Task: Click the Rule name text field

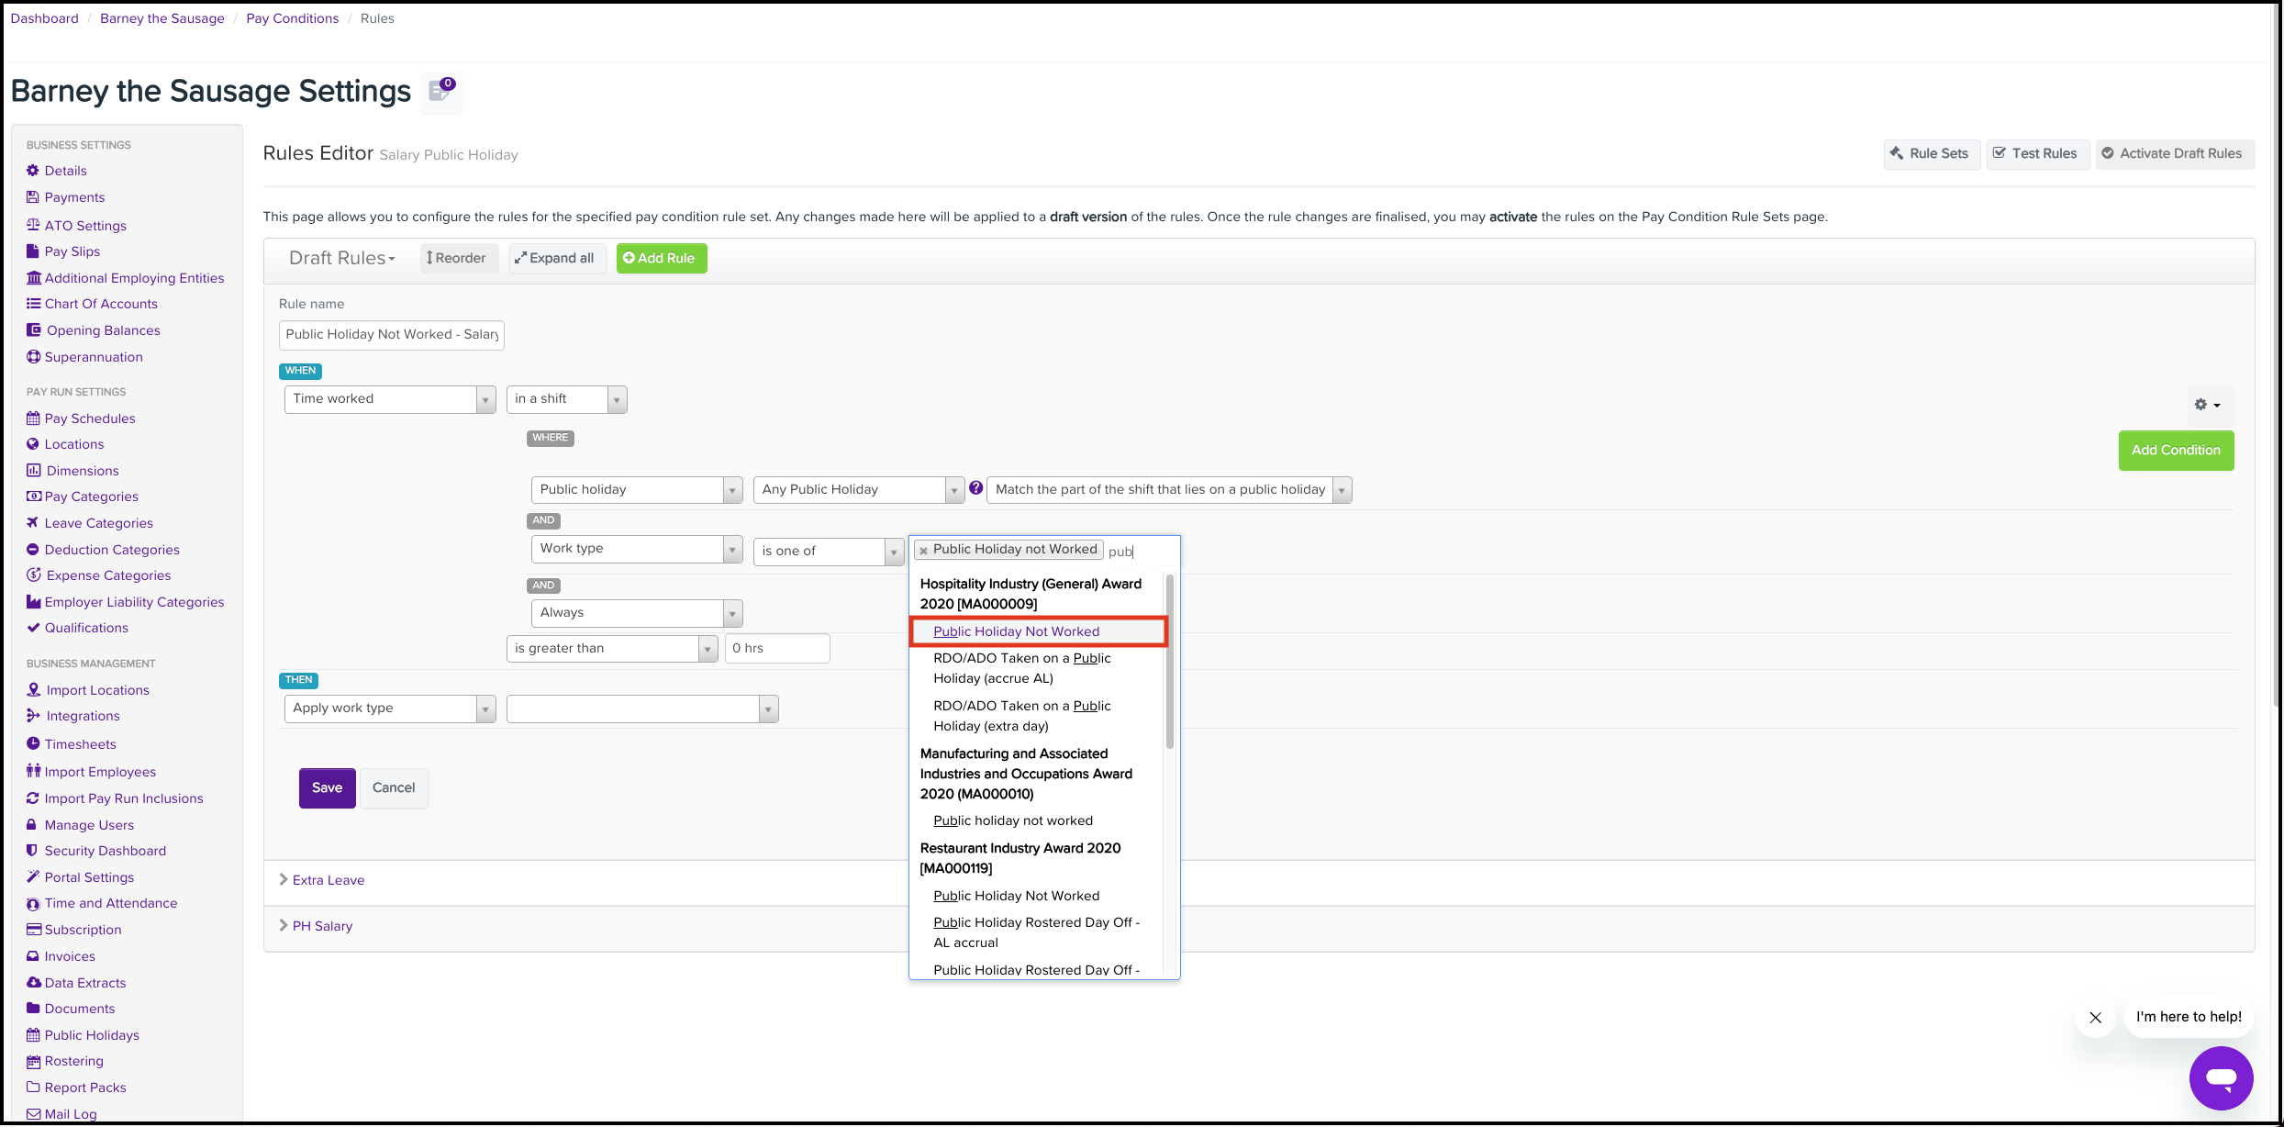Action: click(391, 335)
